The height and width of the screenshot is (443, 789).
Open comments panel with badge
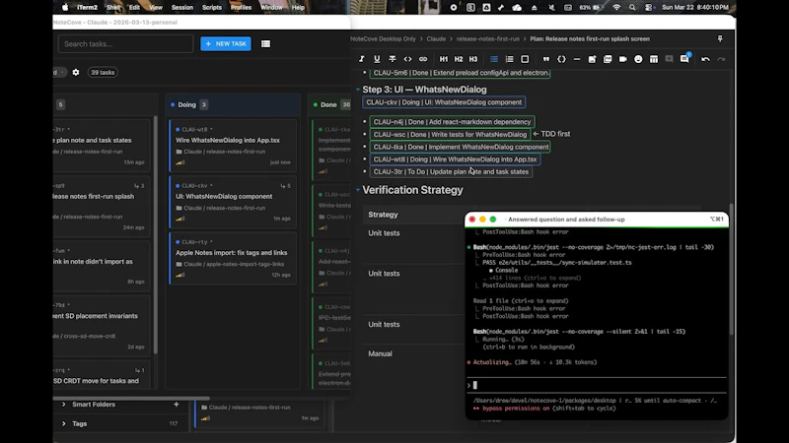[684, 59]
